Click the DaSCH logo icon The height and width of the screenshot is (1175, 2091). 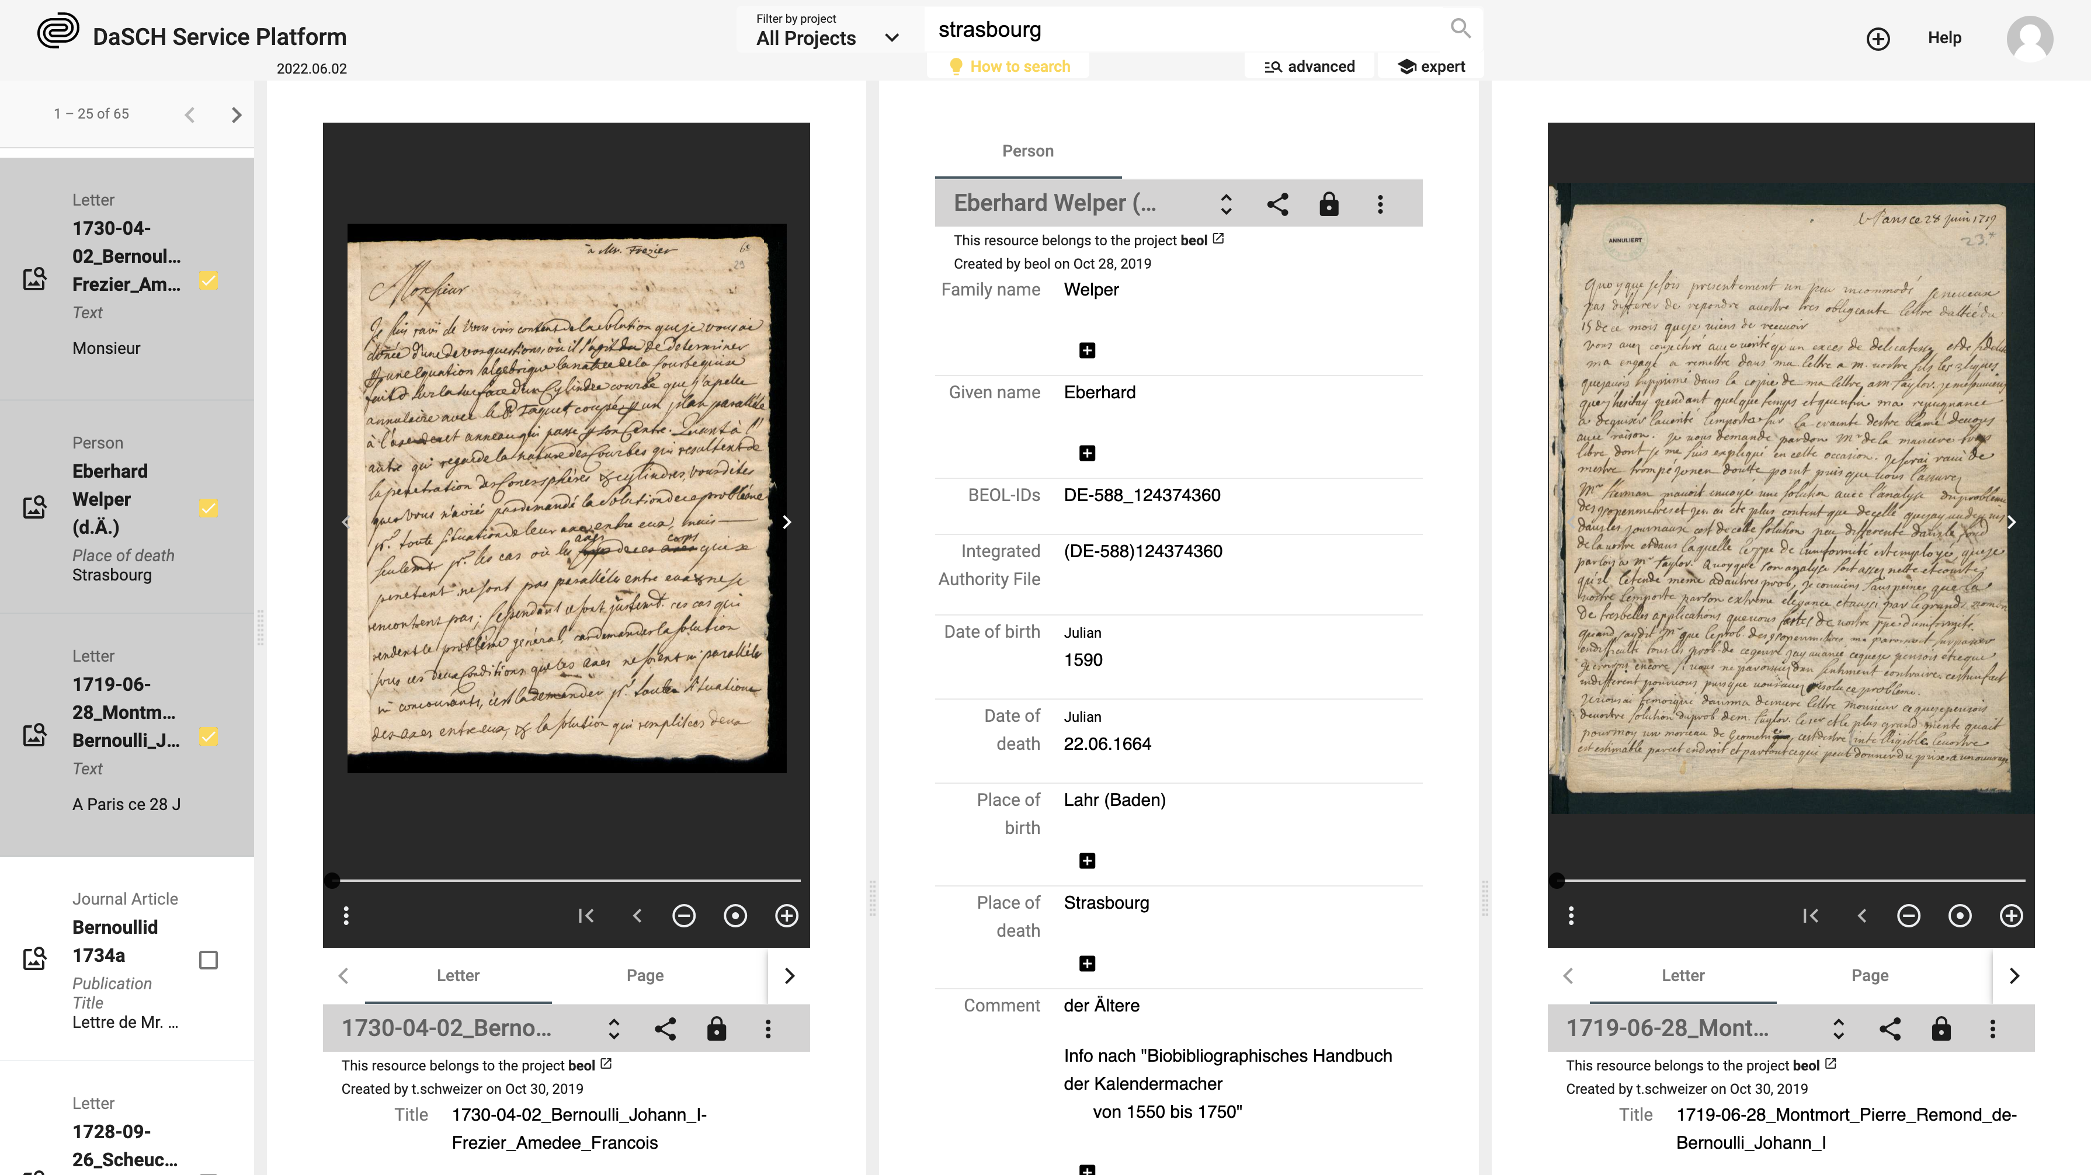point(58,32)
